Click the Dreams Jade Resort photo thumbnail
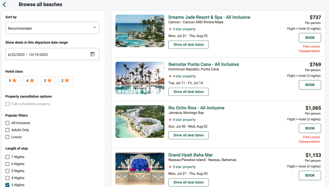 (x=140, y=31)
